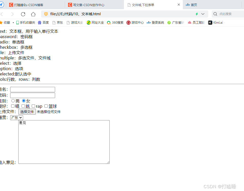Click inside the 姓名 text field
The image size is (244, 191).
[32, 89]
